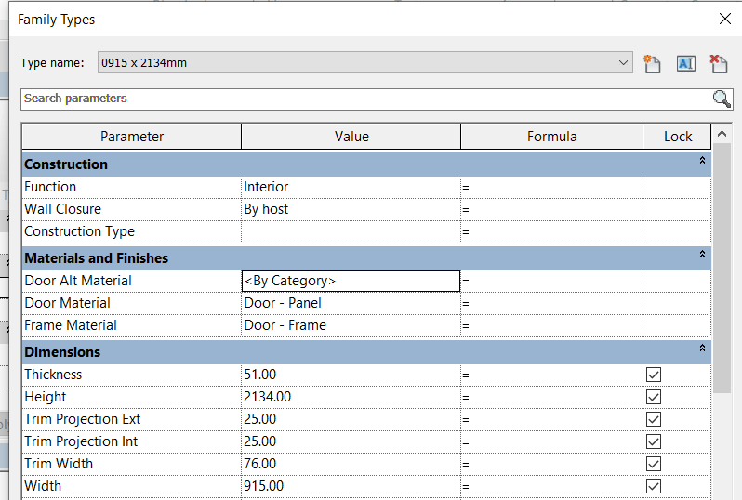Viewport: 742px width, 500px height.
Task: Click the Door Material formula cell
Action: click(x=551, y=303)
